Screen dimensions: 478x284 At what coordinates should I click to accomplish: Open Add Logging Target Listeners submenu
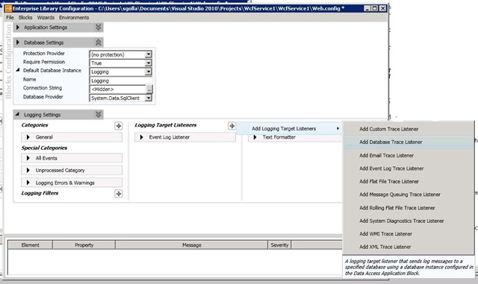coord(289,129)
